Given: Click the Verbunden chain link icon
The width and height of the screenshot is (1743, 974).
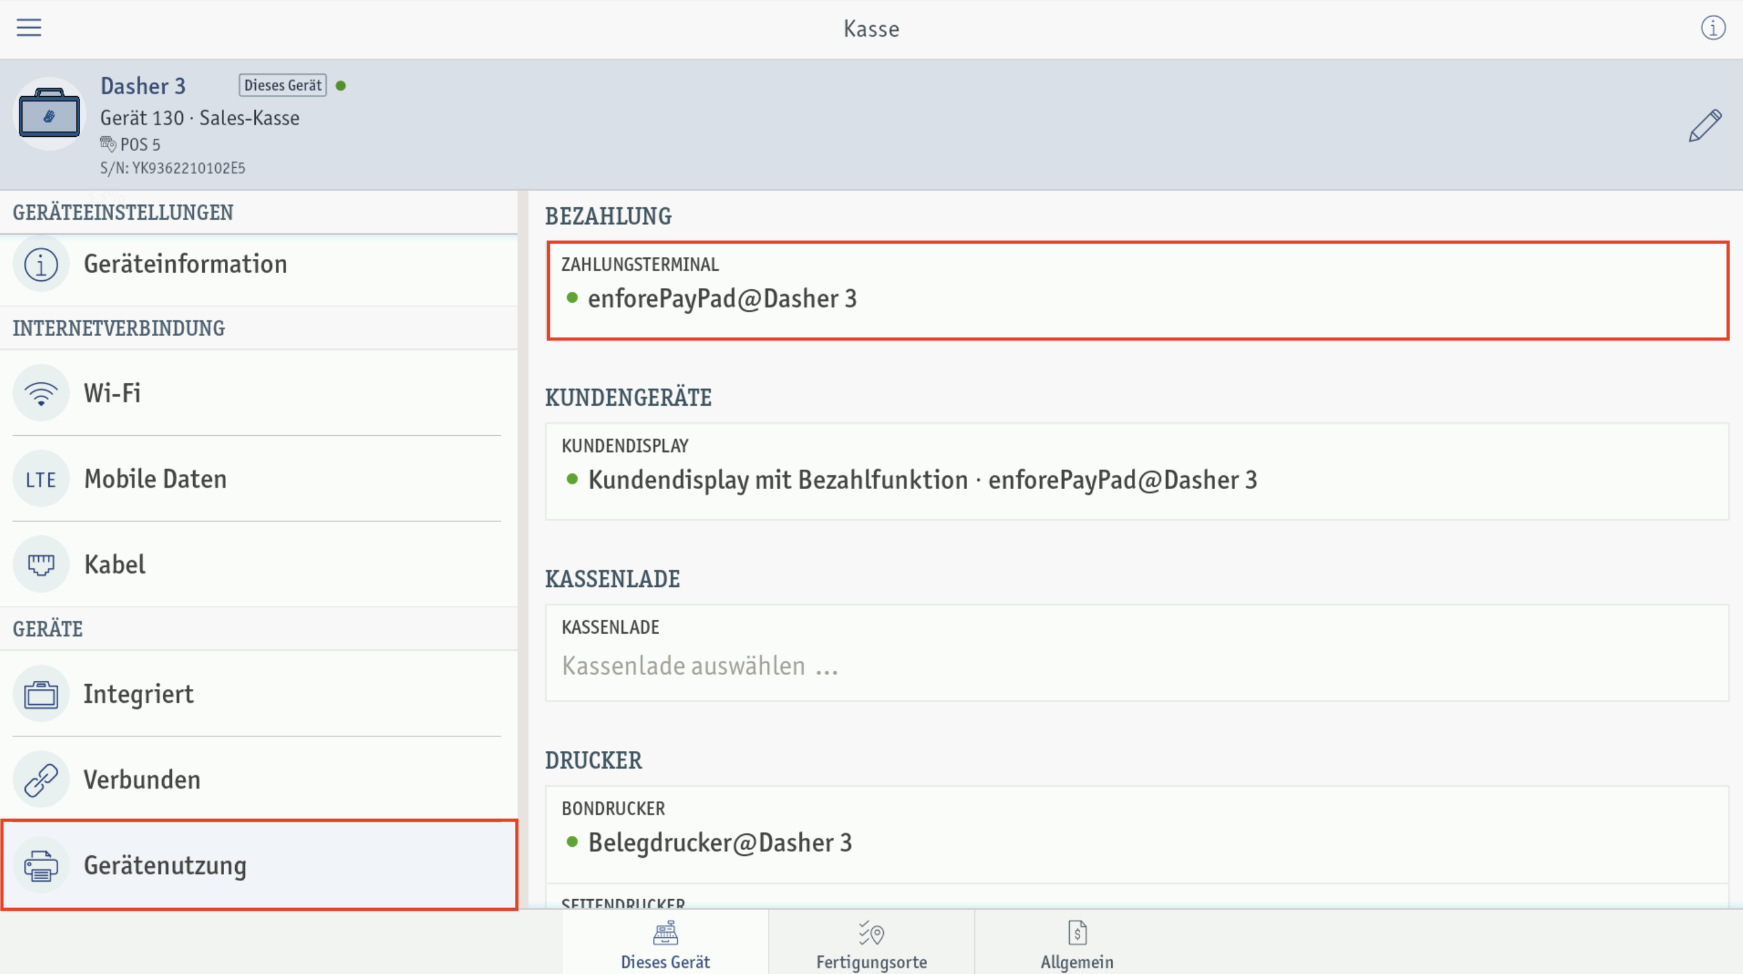Looking at the screenshot, I should [x=41, y=780].
